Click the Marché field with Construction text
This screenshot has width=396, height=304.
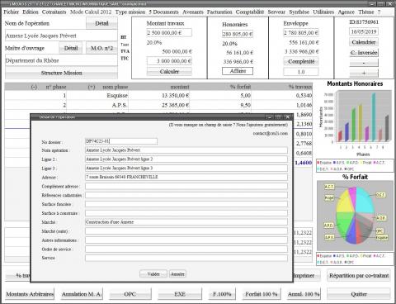[x=186, y=222]
